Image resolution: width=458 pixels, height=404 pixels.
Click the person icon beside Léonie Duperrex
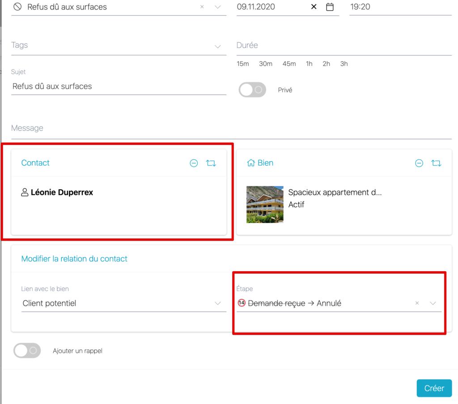[25, 192]
